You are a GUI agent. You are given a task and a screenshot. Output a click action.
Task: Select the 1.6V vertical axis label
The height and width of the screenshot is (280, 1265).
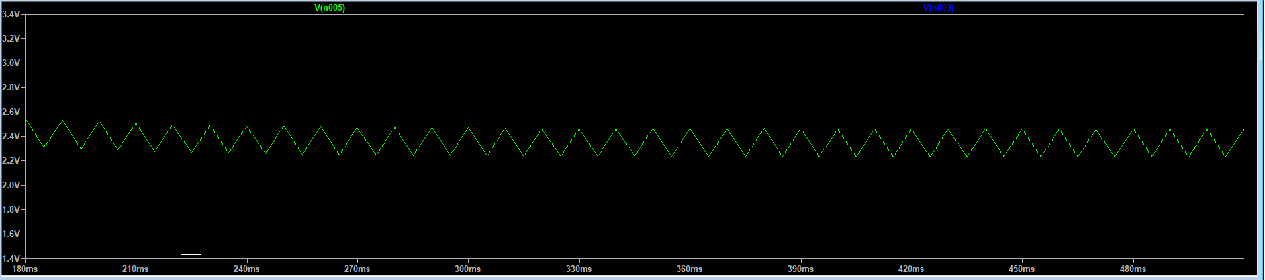click(x=11, y=234)
